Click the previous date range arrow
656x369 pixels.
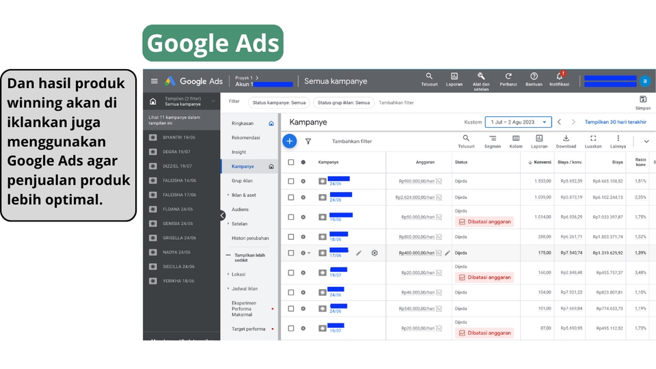tap(560, 122)
